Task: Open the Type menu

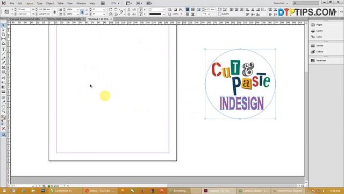Action: click(39, 4)
